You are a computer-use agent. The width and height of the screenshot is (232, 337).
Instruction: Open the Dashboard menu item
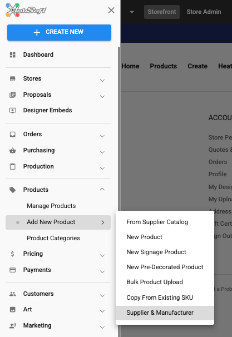coord(38,54)
